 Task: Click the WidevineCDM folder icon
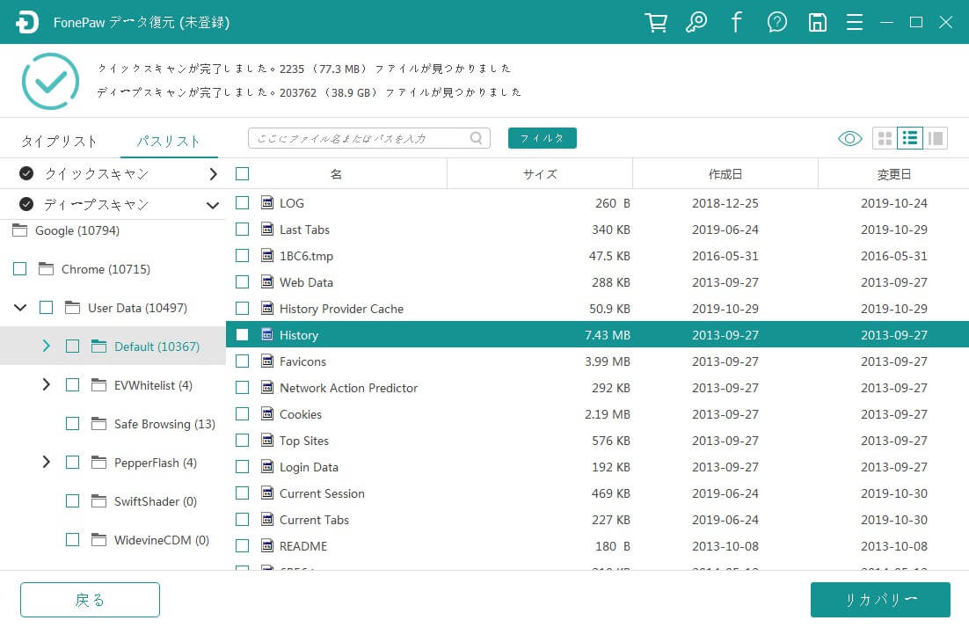point(98,539)
